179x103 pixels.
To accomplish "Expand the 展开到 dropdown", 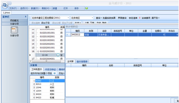I will (155, 18).
